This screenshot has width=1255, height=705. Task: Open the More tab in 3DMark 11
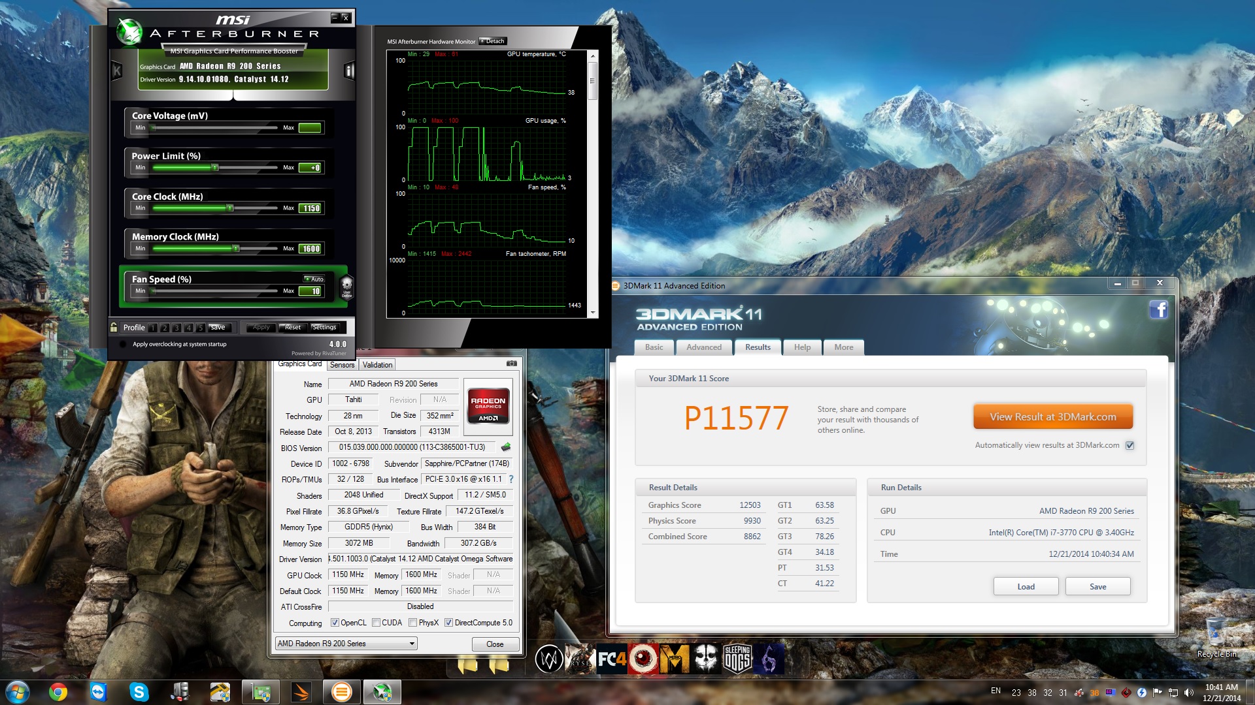click(x=843, y=347)
